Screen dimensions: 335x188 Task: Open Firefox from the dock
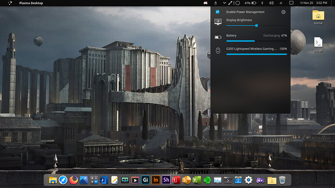pos(73,180)
